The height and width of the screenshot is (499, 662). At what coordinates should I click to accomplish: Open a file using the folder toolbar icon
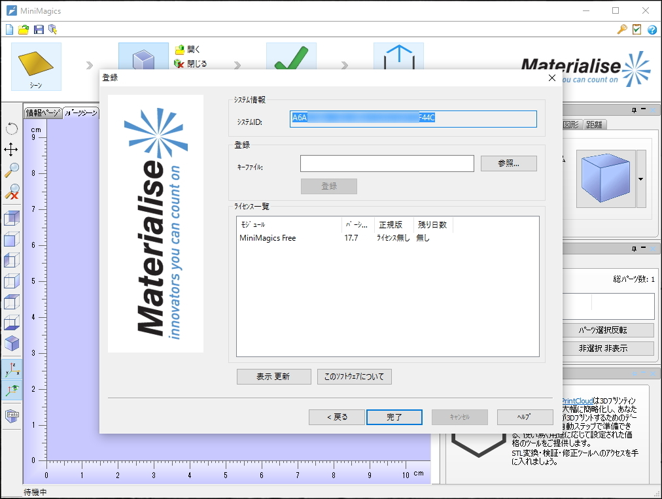[23, 29]
